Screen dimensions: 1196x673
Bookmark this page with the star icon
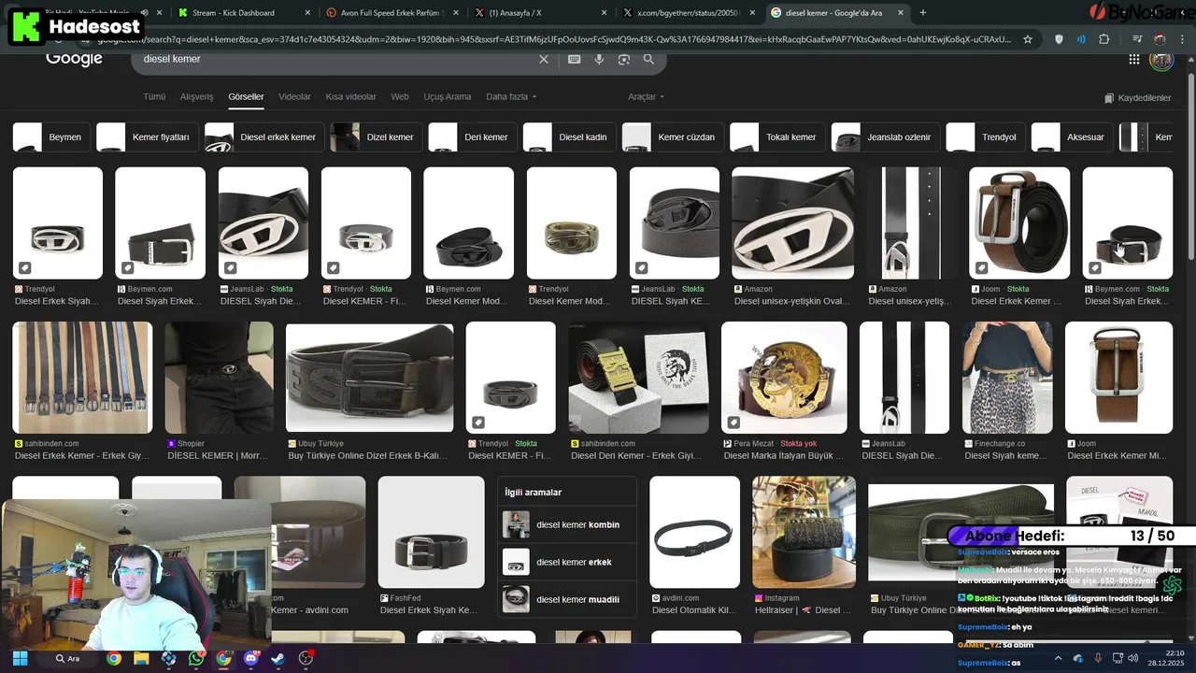(x=1028, y=39)
